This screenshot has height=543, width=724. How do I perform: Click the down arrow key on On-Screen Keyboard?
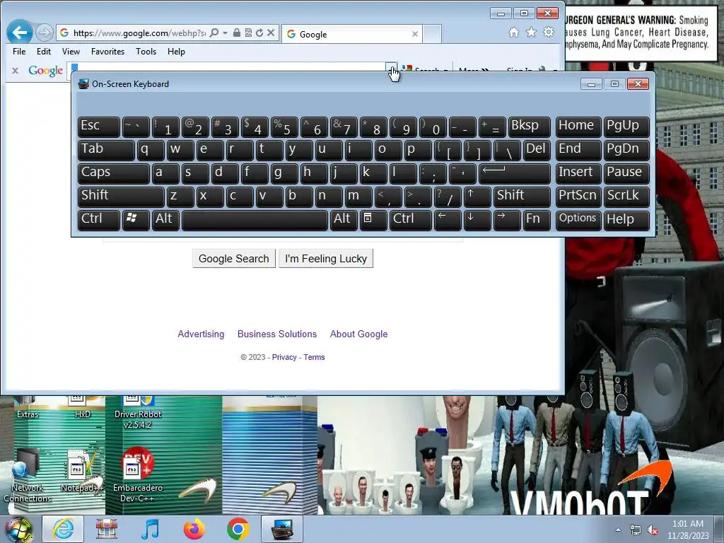477,219
